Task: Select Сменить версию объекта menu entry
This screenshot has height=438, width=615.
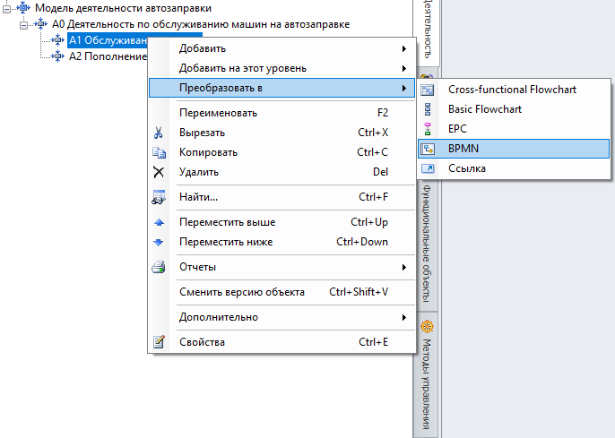Action: (x=242, y=292)
